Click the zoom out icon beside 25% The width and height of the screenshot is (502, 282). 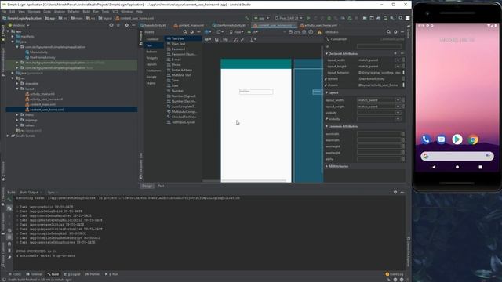[290, 32]
